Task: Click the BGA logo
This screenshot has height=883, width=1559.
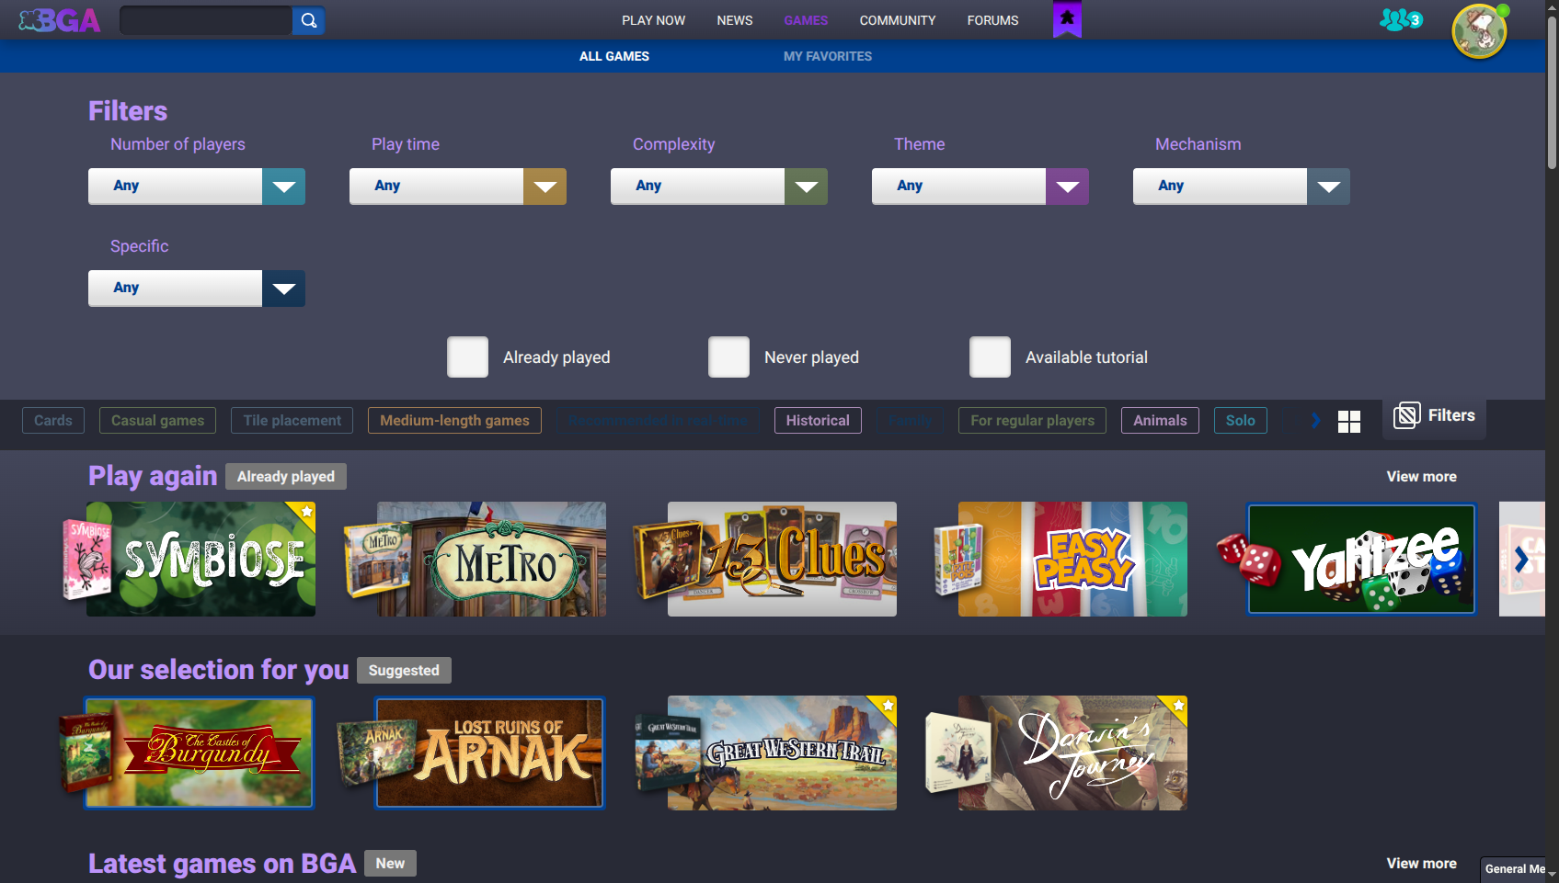Action: [x=60, y=20]
